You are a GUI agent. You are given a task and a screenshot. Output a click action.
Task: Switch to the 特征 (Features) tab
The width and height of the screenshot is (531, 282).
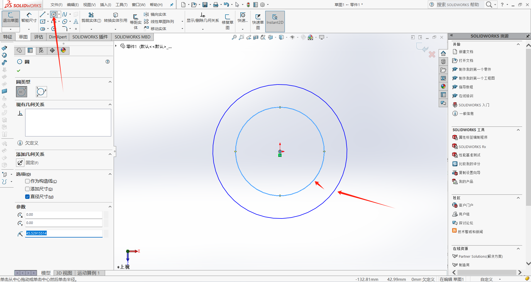tap(8, 37)
